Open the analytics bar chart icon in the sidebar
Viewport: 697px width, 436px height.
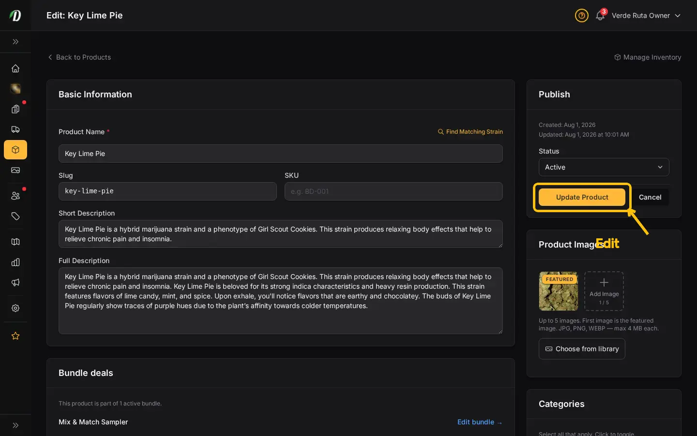pyautogui.click(x=15, y=262)
